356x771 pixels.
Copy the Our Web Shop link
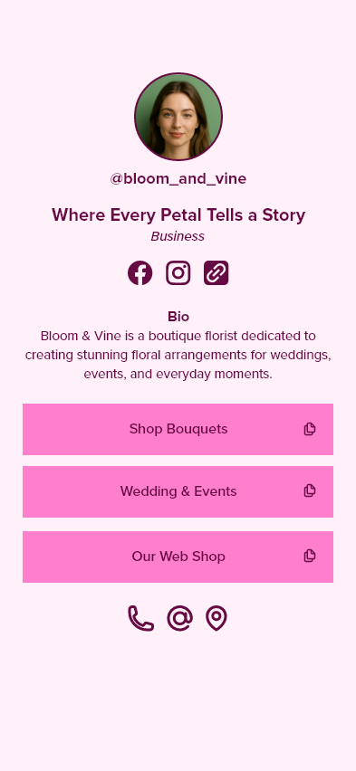click(x=310, y=557)
